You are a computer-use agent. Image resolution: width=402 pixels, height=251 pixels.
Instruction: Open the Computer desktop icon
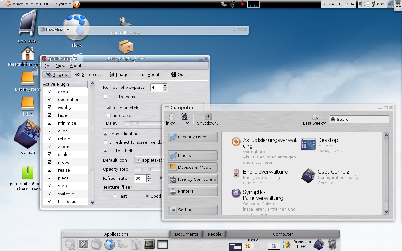[x=28, y=23]
